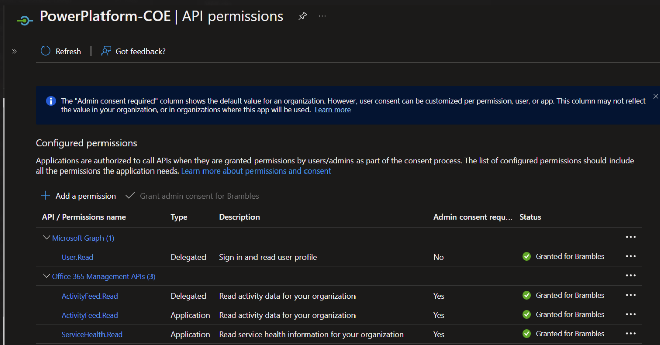This screenshot has height=345, width=660.
Task: Open the Learn more link in the banner
Action: [332, 109]
